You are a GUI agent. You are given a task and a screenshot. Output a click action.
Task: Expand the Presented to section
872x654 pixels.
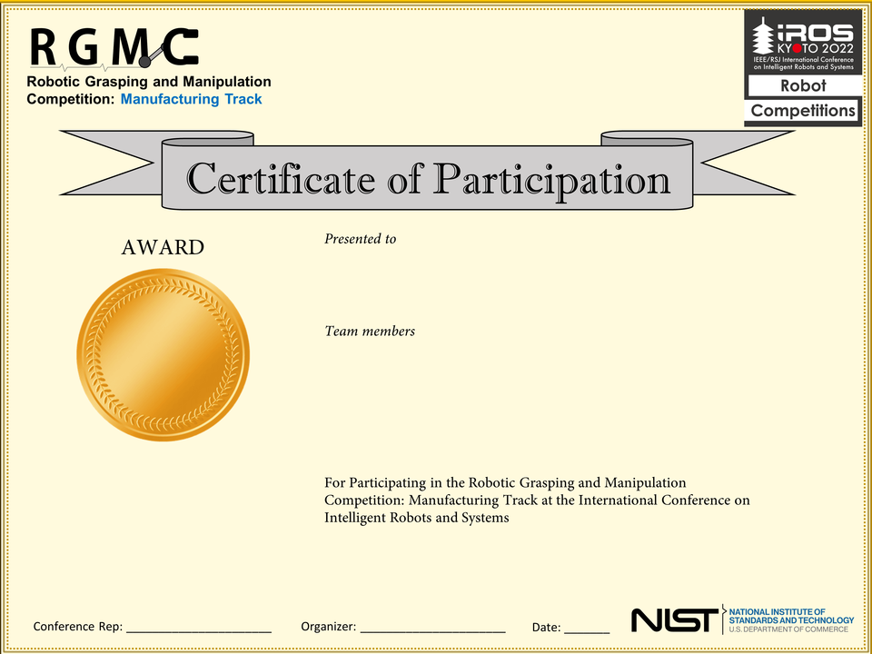pyautogui.click(x=360, y=239)
